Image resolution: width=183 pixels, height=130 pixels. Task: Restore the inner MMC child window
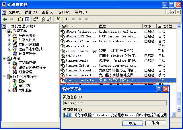[x=173, y=12]
